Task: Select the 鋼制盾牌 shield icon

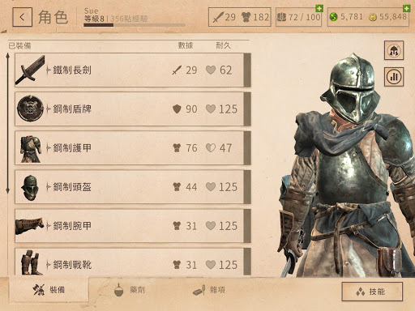Action: click(x=30, y=109)
